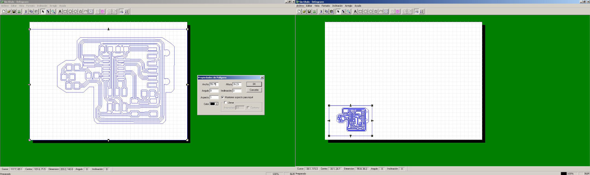Image resolution: width=590 pixels, height=175 pixels.
Task: Close the Propiedades de Polígono dialog
Action: coord(262,78)
